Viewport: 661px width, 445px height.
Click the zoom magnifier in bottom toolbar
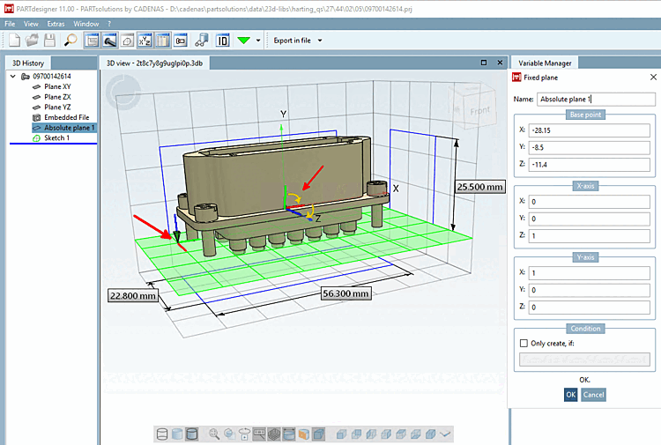[x=214, y=434]
